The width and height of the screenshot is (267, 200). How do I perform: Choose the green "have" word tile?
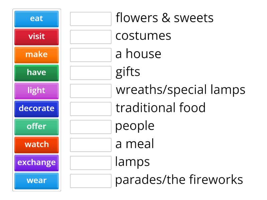click(x=36, y=73)
